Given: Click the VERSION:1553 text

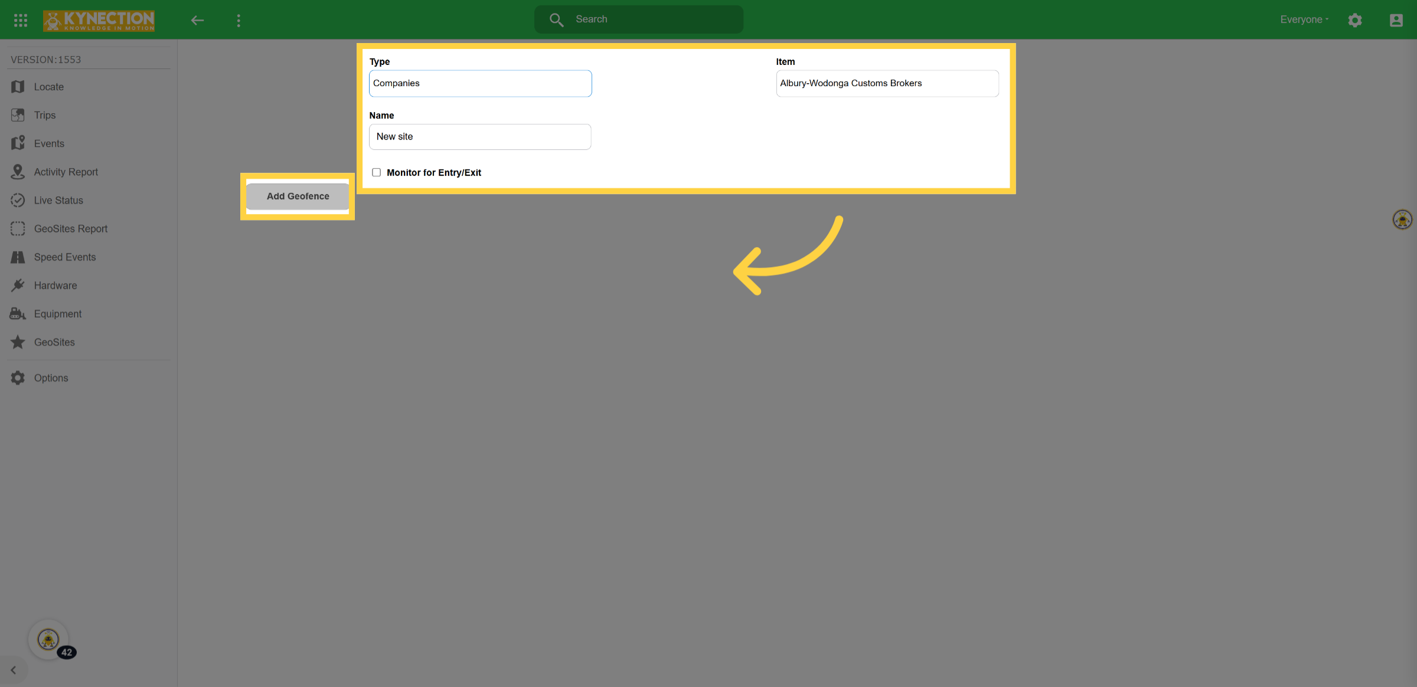Looking at the screenshot, I should (46, 60).
